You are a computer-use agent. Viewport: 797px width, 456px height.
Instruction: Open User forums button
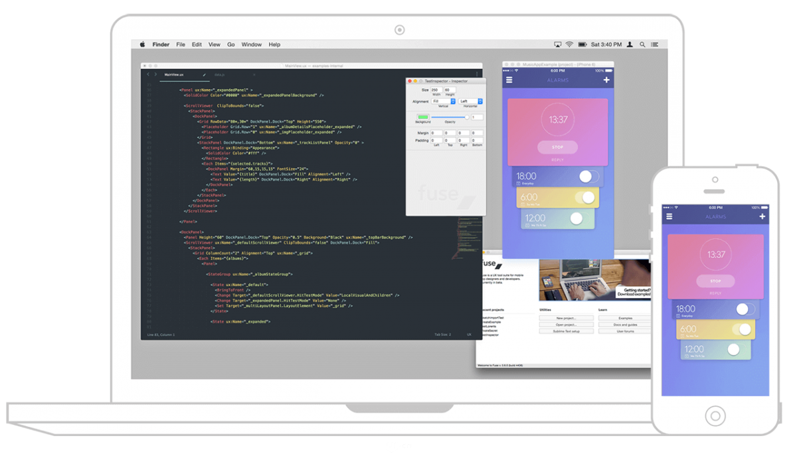point(625,331)
